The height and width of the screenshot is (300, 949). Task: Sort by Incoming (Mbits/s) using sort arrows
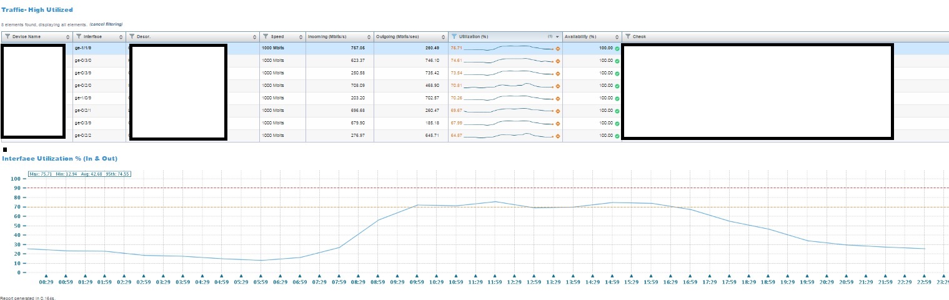tap(369, 37)
